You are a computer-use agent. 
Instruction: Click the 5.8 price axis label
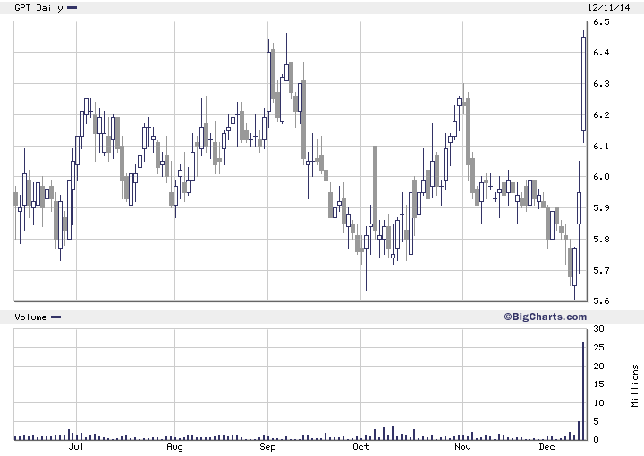coord(601,239)
